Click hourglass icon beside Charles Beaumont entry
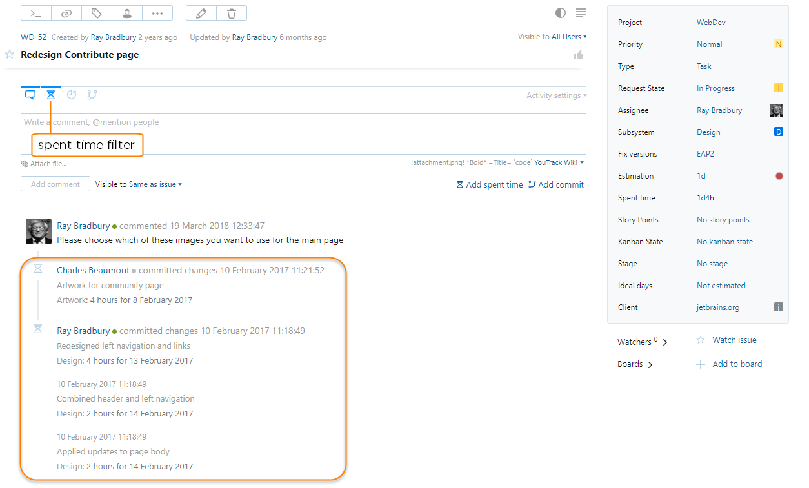 click(38, 268)
